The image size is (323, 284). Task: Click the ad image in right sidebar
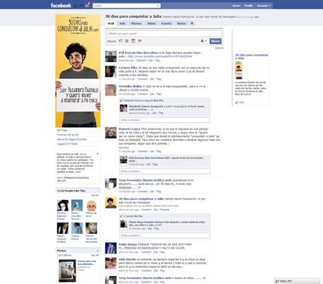[239, 70]
